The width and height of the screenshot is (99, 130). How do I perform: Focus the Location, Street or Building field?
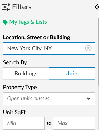point(49,49)
